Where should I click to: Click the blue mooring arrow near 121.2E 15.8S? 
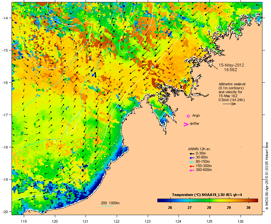(94, 74)
